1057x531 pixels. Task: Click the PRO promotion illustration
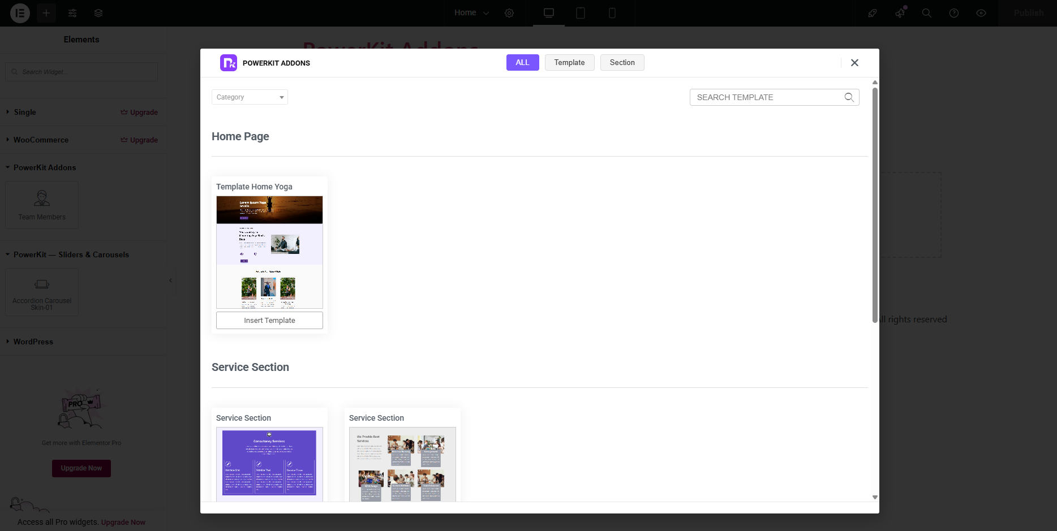coord(81,408)
